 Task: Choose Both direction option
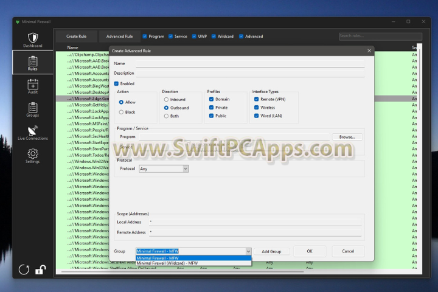tap(166, 116)
